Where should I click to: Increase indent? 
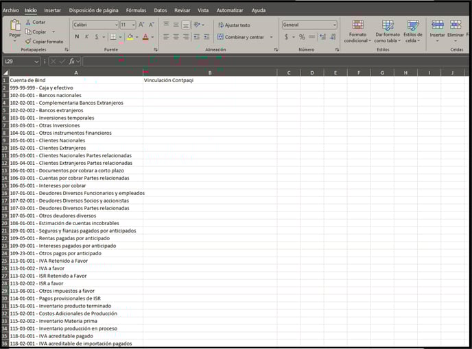tap(206, 37)
